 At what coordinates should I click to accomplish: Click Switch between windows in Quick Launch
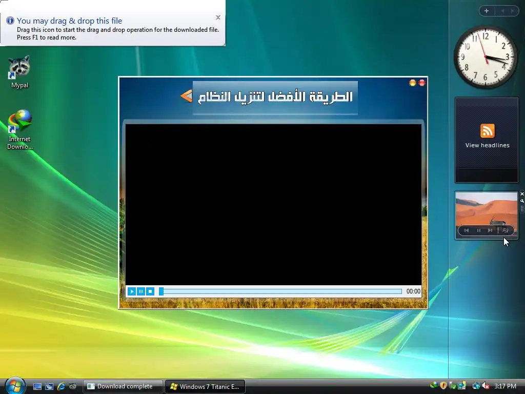tap(49, 387)
